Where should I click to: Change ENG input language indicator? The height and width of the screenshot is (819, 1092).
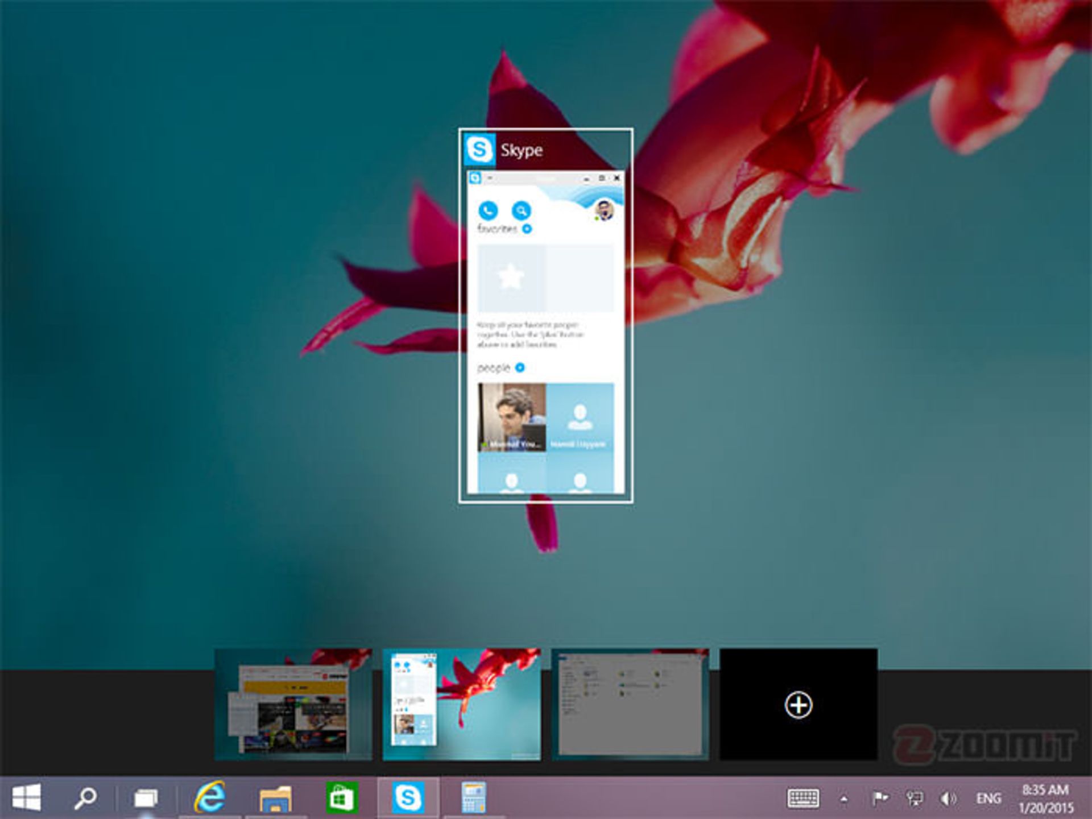[988, 799]
